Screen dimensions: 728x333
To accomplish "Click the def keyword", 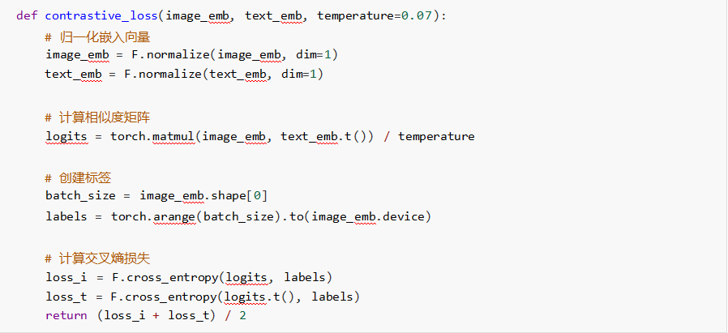I will pyautogui.click(x=26, y=16).
